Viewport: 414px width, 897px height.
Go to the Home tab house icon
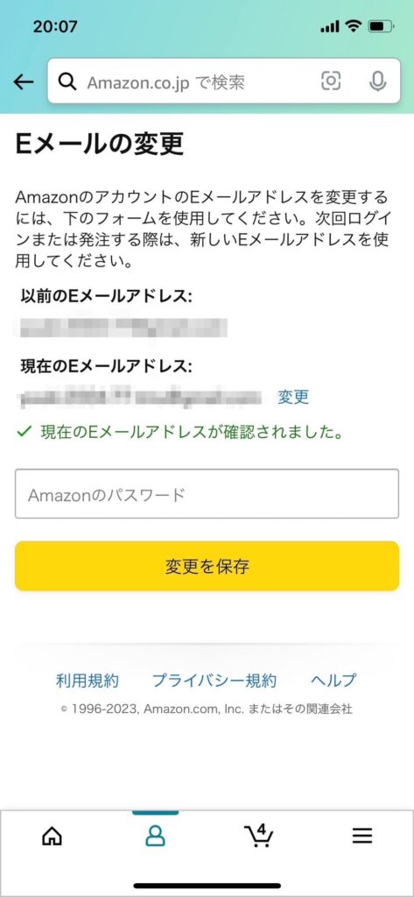pos(53,837)
